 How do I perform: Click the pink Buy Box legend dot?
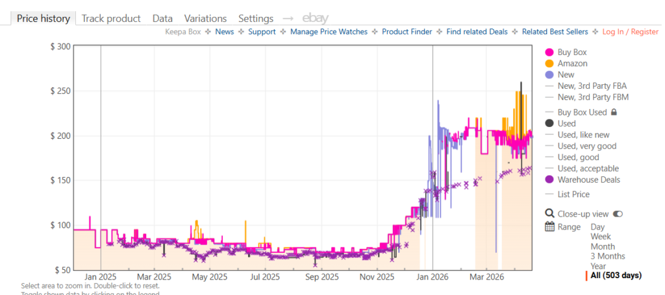(549, 53)
